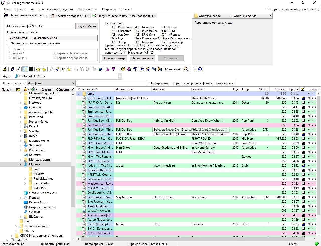Click the purple down triangle icon
Screen dimensions: 321x246
[x=114, y=69]
